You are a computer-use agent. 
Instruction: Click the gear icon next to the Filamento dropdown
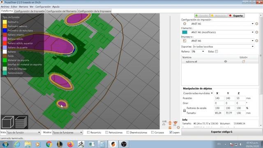[x=256, y=32]
